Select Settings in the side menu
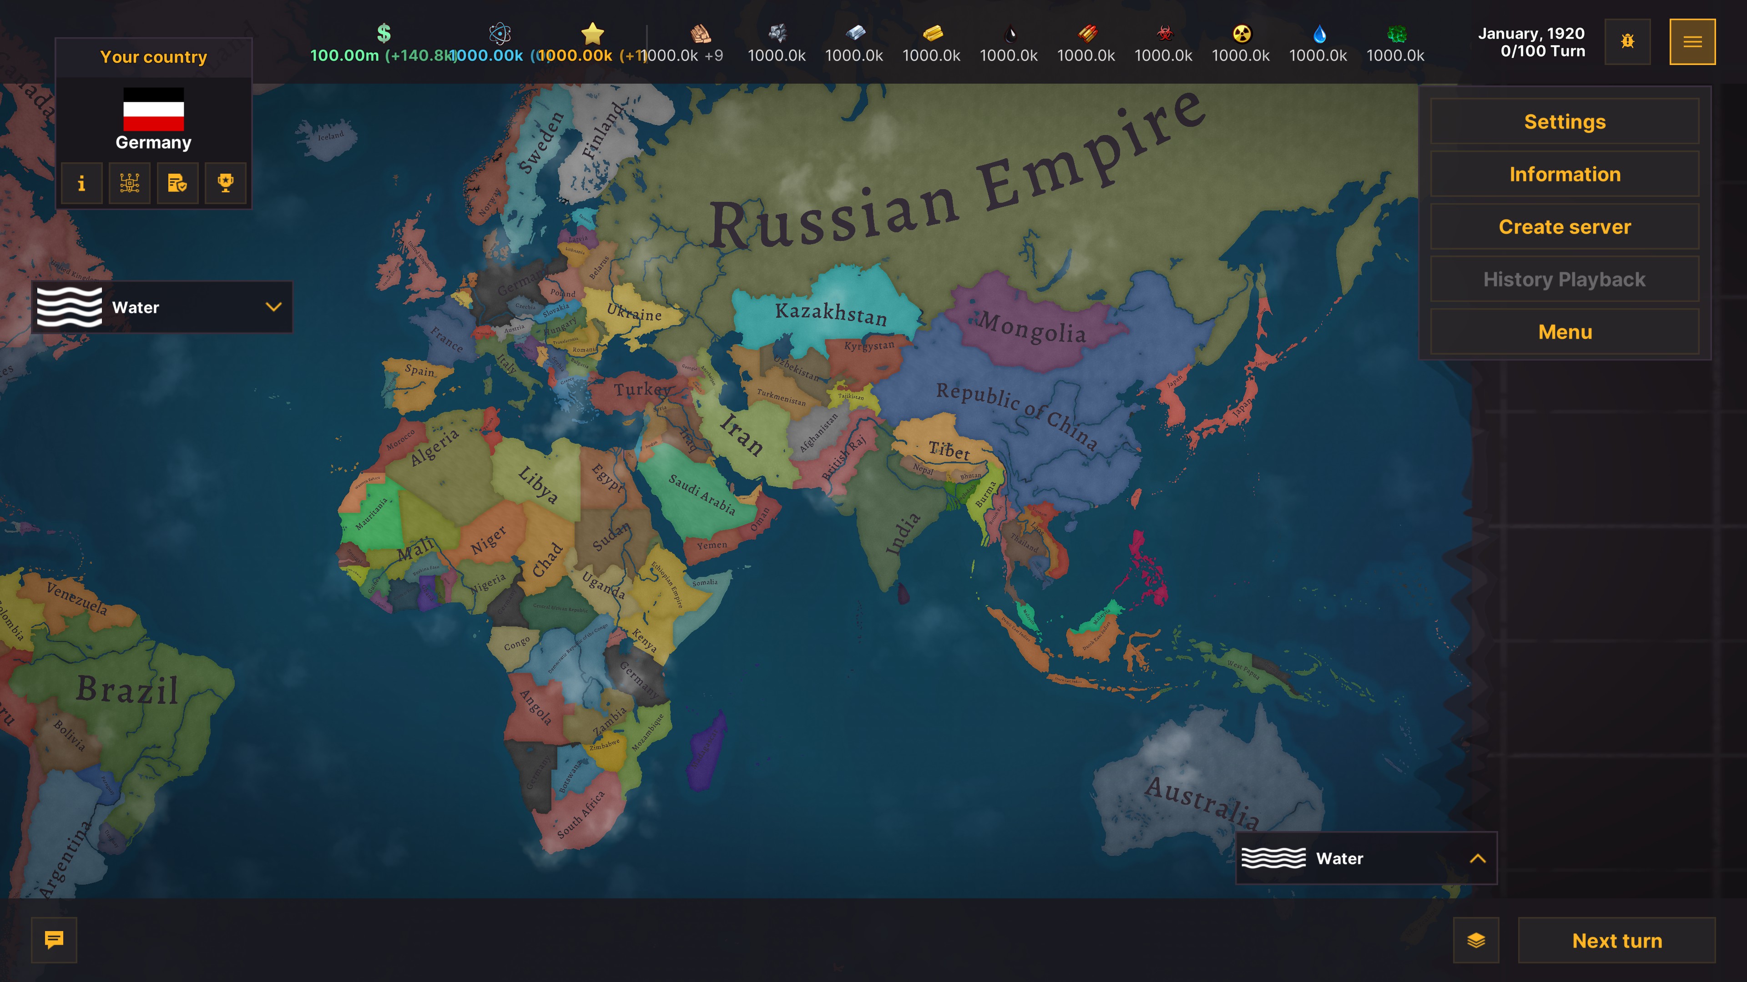Viewport: 1747px width, 982px height. point(1565,122)
